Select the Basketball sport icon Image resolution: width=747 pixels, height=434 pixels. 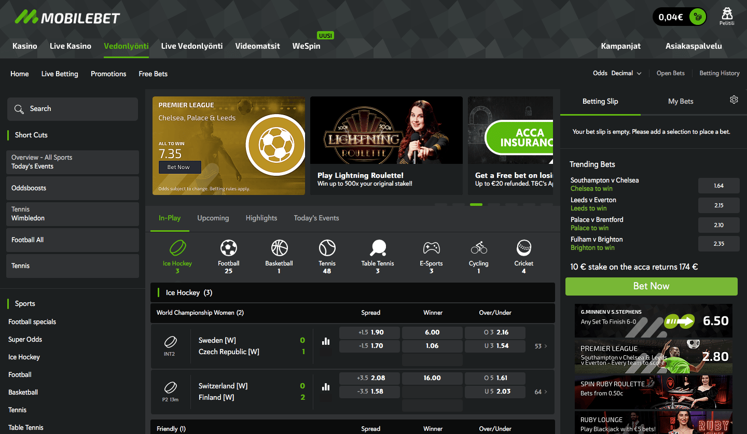click(x=279, y=248)
